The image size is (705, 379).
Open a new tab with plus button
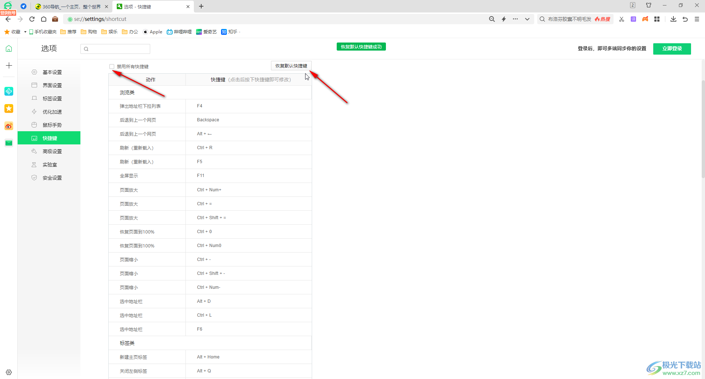point(201,6)
